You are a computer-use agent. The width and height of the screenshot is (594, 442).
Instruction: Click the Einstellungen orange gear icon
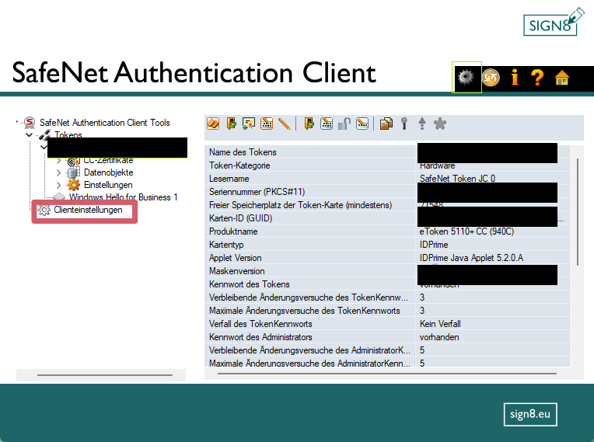coord(74,185)
